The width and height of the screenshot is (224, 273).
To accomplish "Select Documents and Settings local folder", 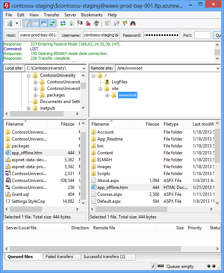I will 60,102.
